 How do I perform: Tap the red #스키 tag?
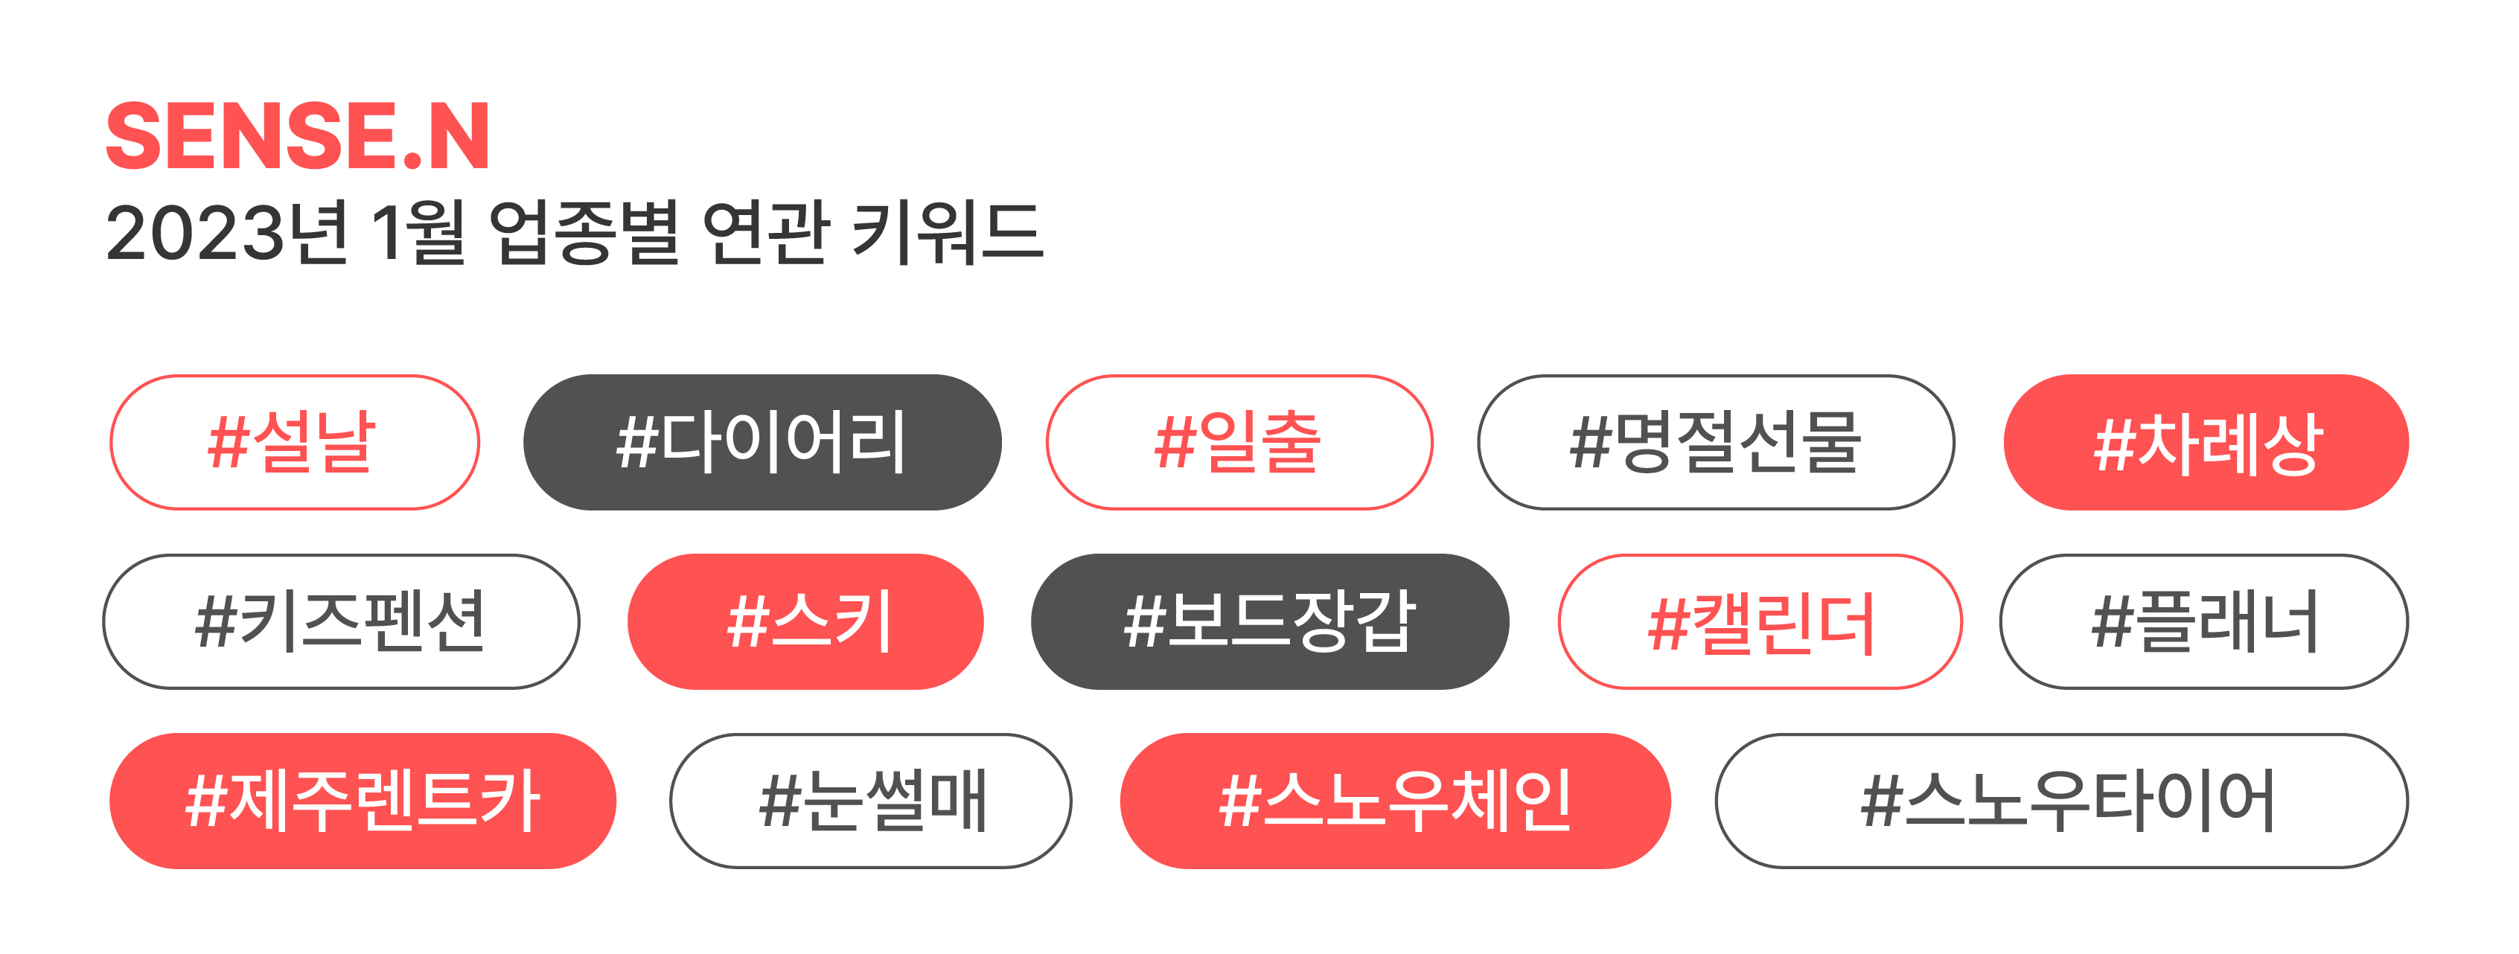click(805, 621)
